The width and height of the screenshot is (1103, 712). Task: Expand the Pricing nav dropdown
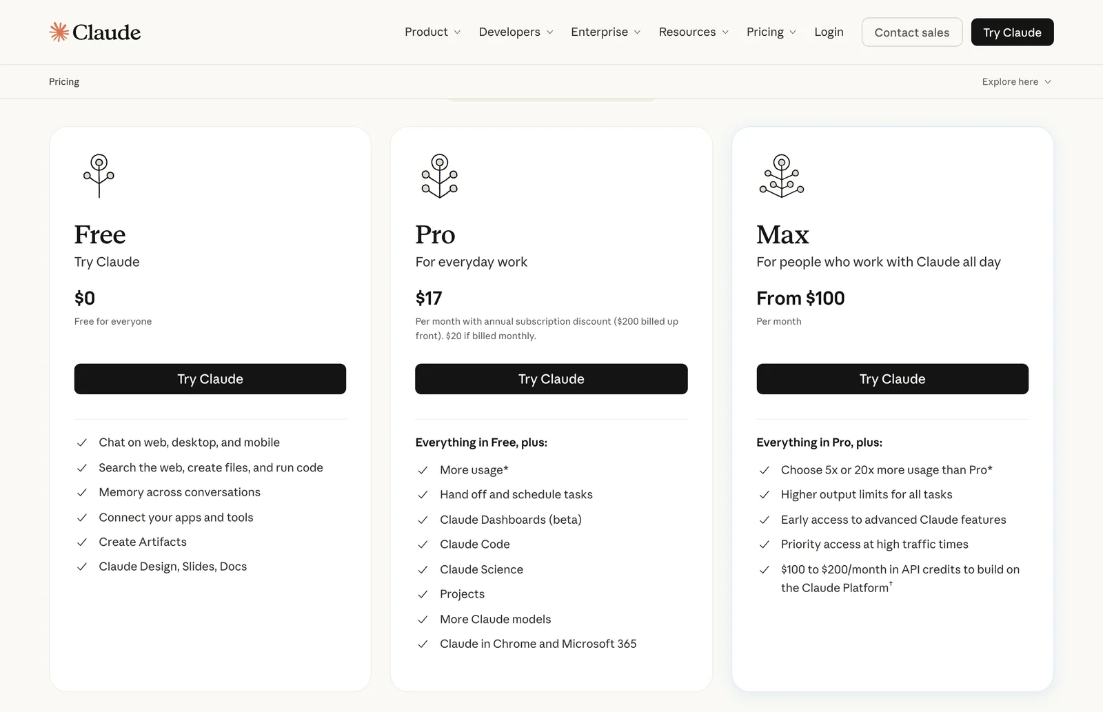(x=771, y=32)
